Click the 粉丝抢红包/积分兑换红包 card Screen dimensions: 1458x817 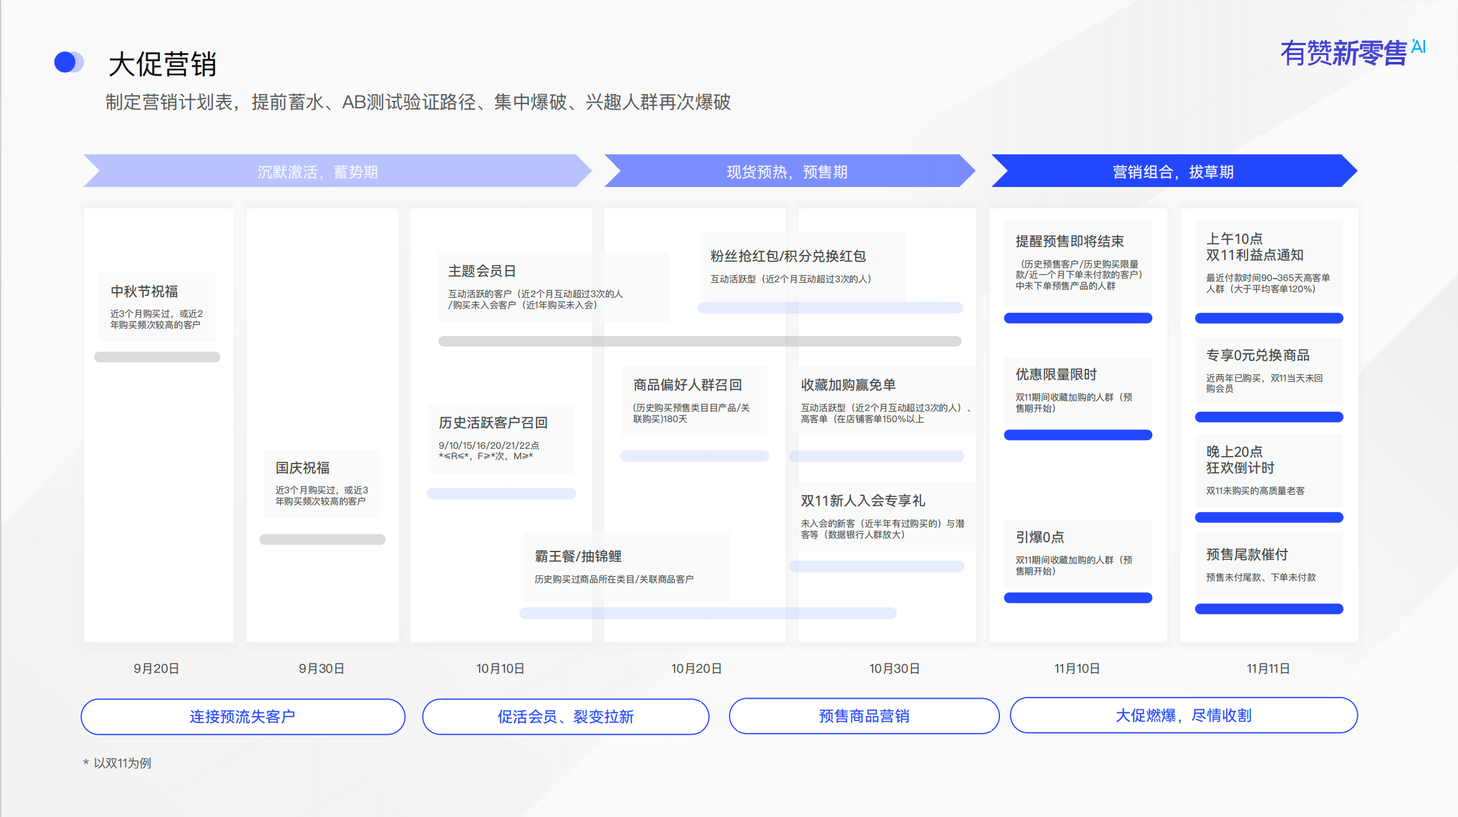click(x=802, y=266)
